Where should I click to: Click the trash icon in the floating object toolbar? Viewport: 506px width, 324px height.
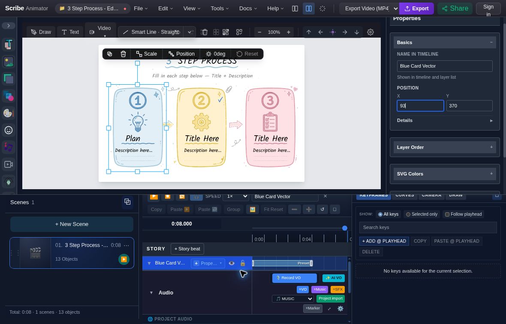(123, 54)
